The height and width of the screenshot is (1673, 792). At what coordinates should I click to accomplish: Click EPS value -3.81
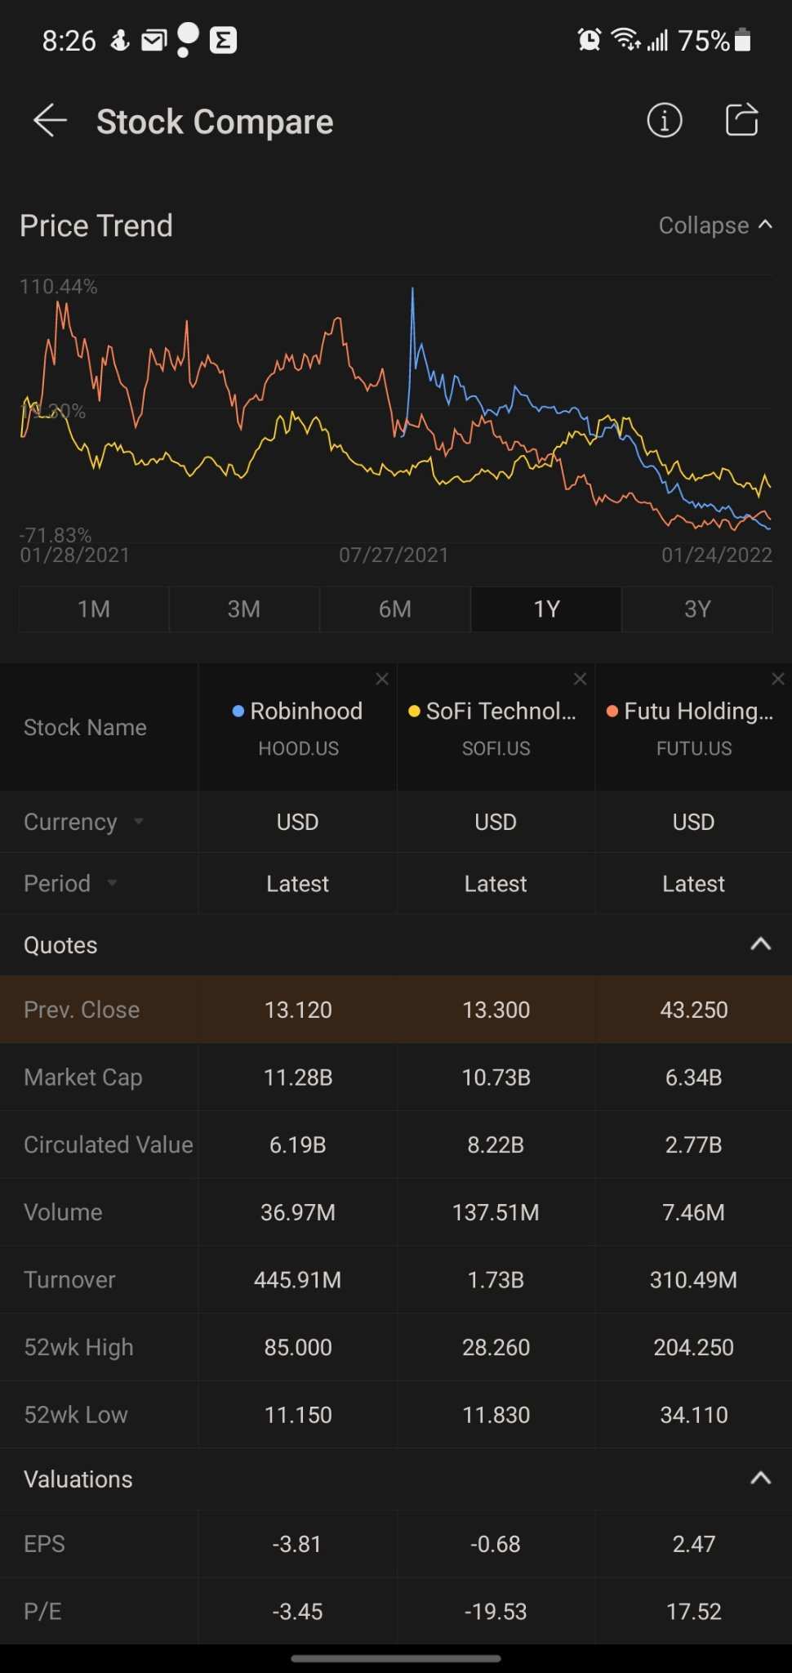[x=297, y=1544]
